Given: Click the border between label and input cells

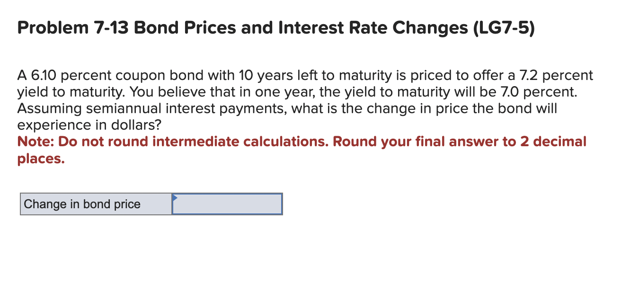Looking at the screenshot, I should pyautogui.click(x=172, y=204).
